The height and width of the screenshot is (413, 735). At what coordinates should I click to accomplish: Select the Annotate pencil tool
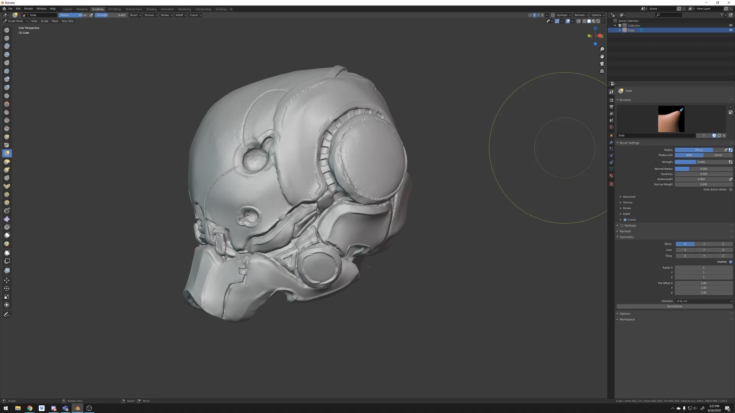pyautogui.click(x=7, y=314)
